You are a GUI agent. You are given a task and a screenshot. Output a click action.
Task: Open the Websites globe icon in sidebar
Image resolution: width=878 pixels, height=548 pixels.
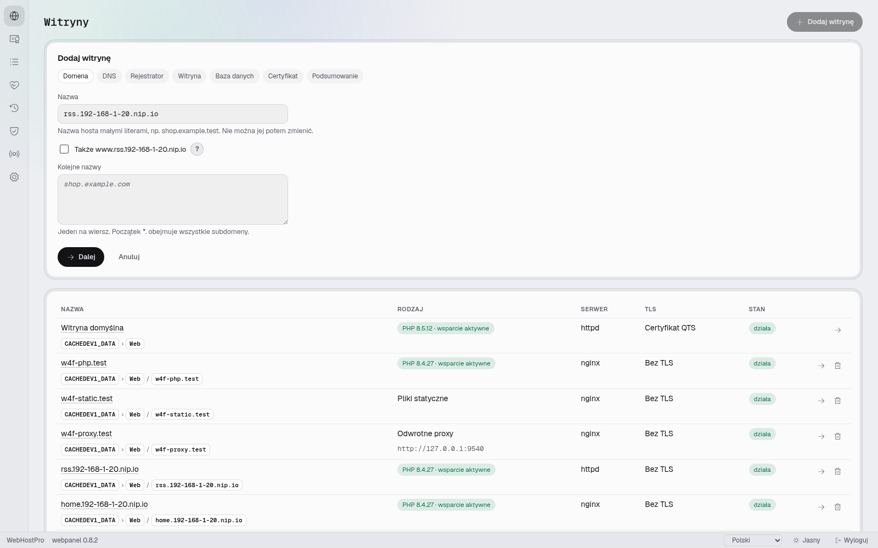pyautogui.click(x=14, y=16)
